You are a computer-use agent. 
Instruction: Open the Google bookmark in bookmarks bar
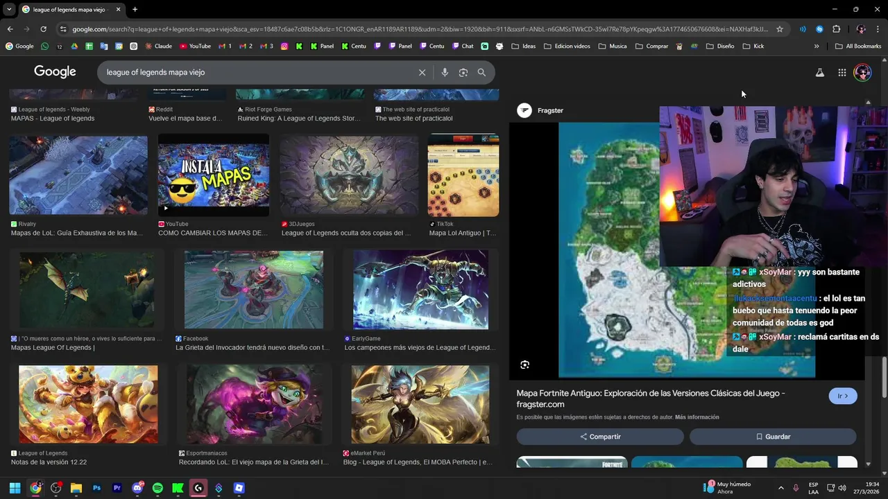pos(19,46)
